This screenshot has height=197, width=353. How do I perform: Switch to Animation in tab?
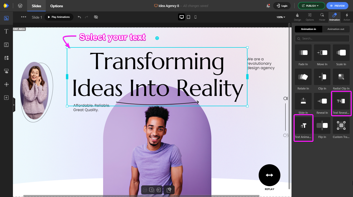pyautogui.click(x=308, y=29)
